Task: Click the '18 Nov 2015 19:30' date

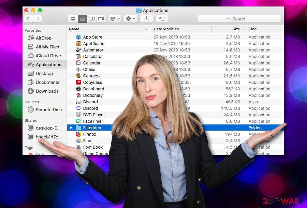Action: coord(172,43)
